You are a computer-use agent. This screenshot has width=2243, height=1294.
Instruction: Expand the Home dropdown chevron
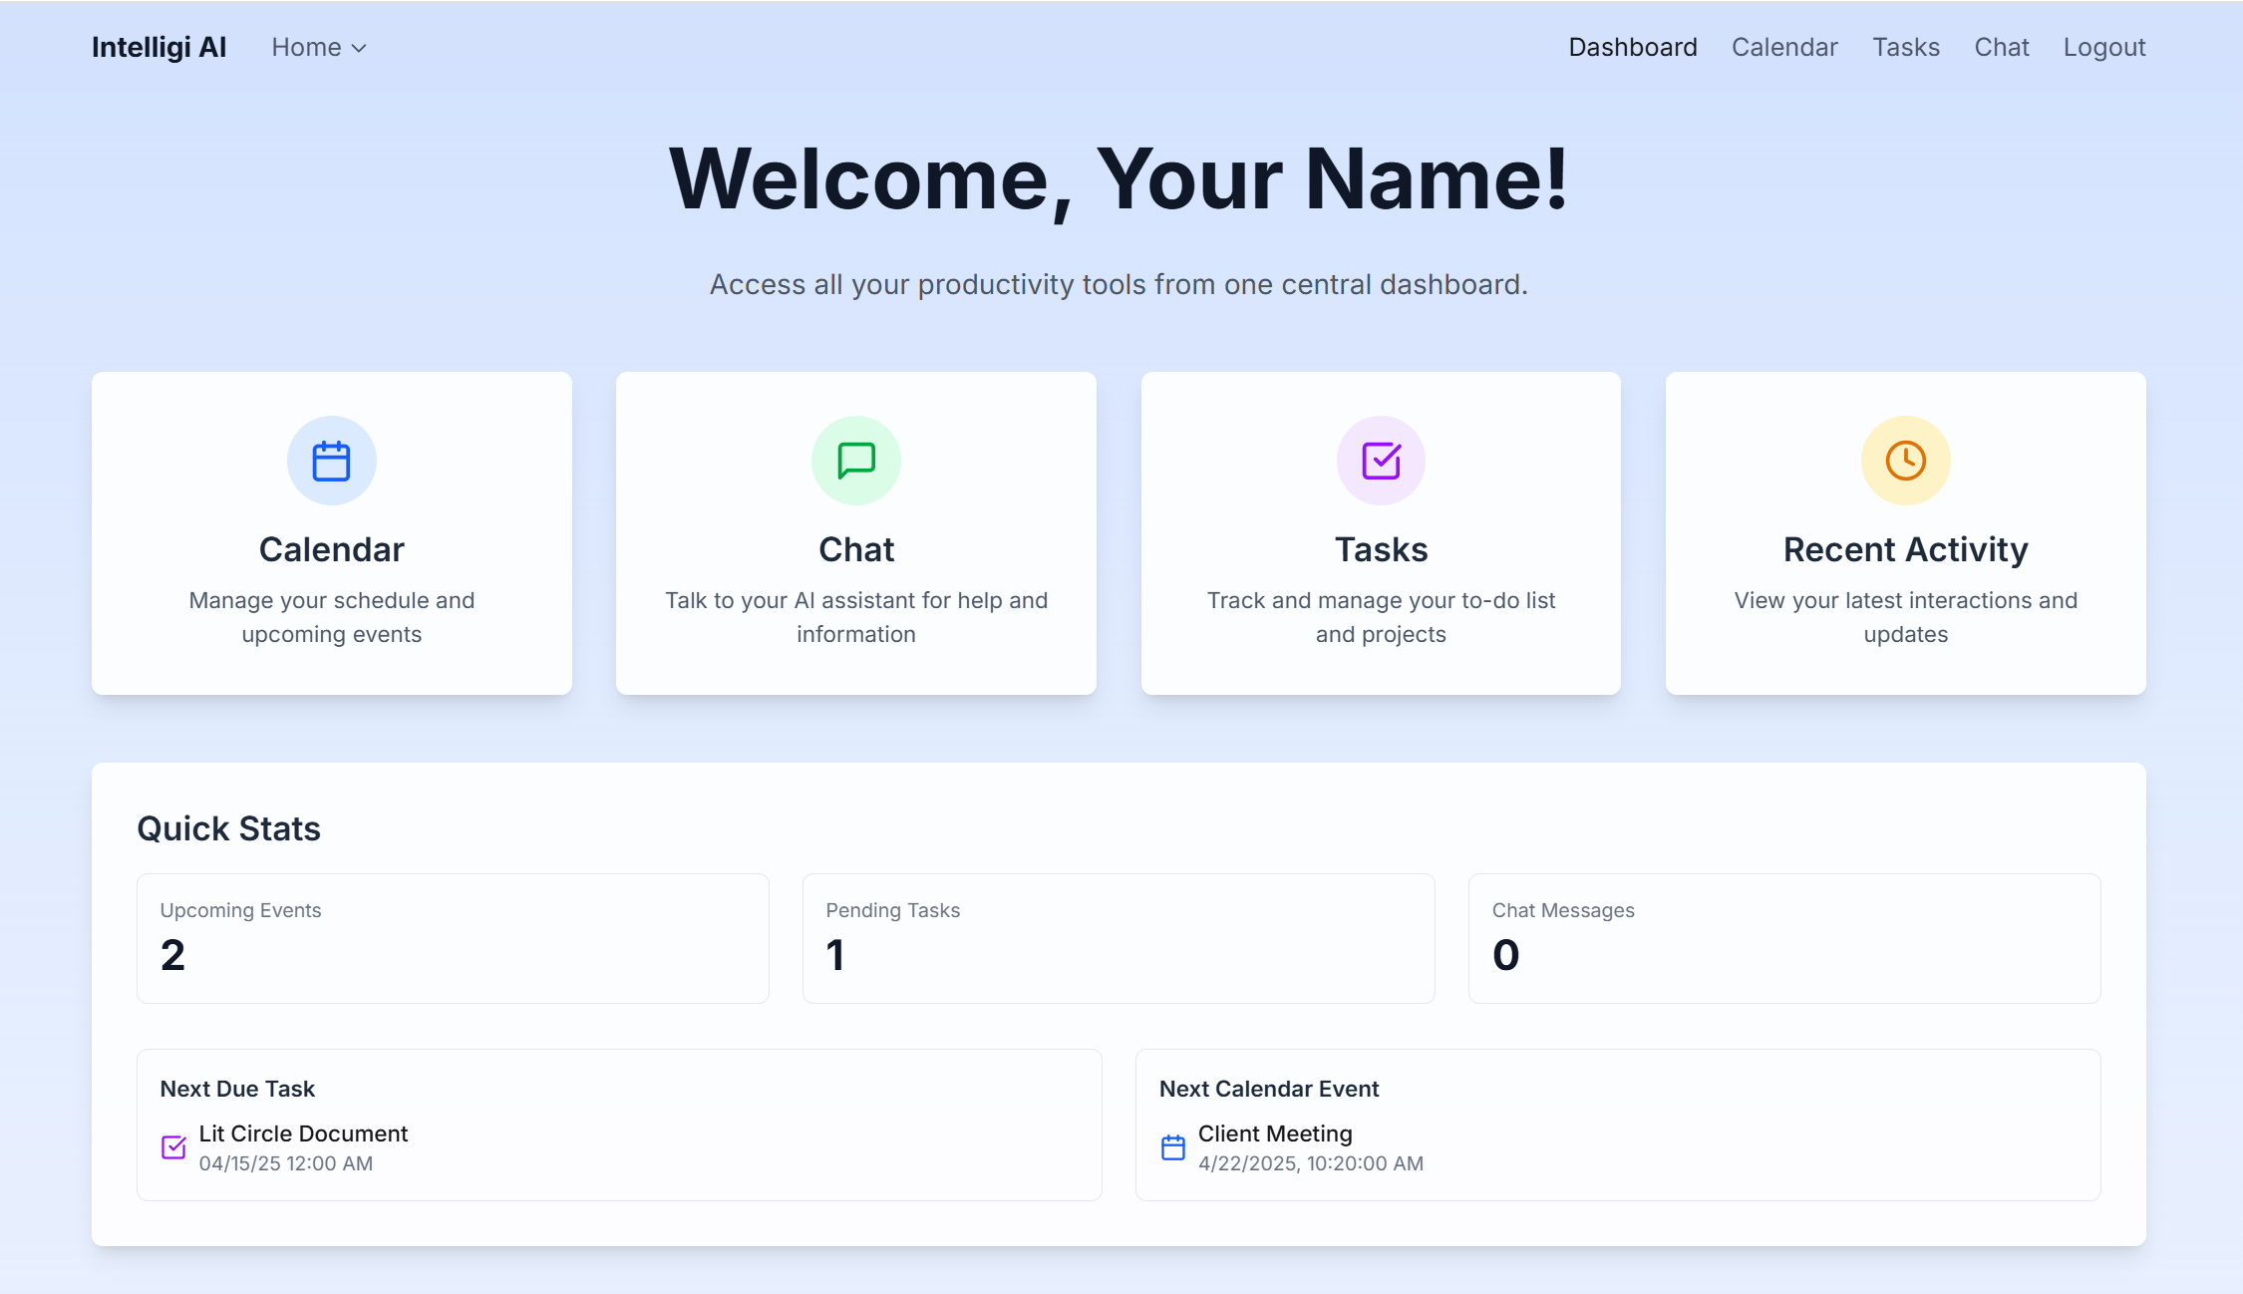(360, 48)
